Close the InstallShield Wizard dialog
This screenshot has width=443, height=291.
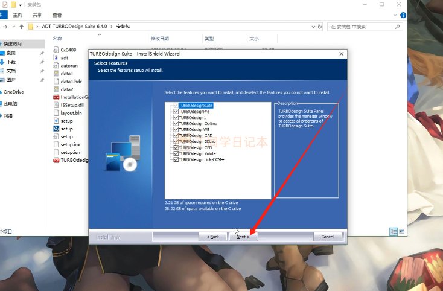pyautogui.click(x=341, y=54)
